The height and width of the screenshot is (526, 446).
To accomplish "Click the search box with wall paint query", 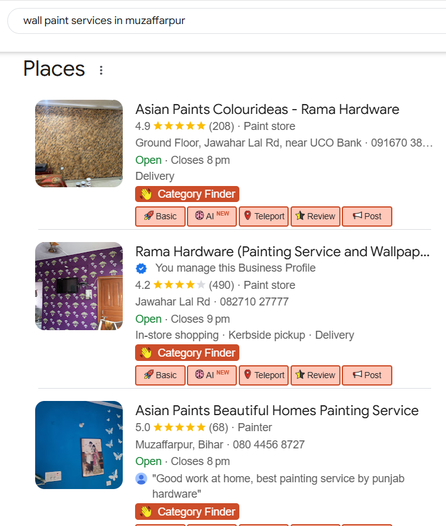I will 222,21.
